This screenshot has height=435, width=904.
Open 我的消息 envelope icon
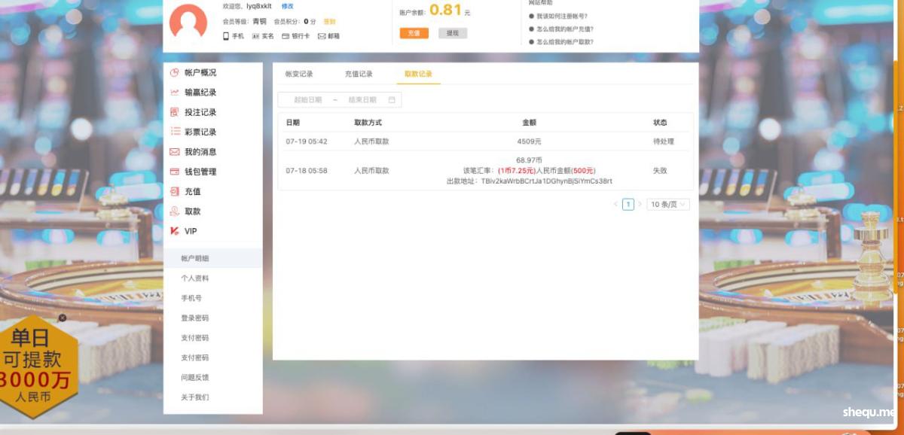(x=175, y=152)
